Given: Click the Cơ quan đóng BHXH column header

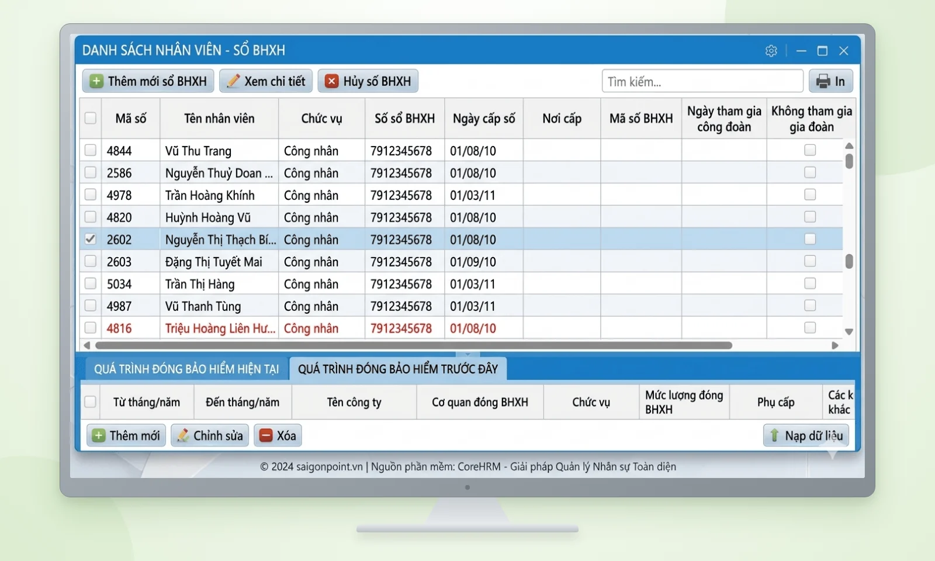Looking at the screenshot, I should pos(480,402).
